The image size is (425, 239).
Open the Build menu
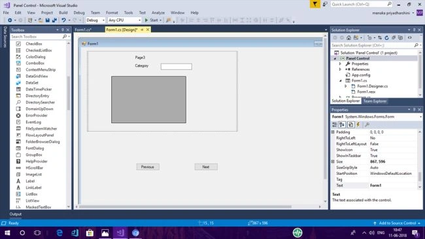(63, 12)
